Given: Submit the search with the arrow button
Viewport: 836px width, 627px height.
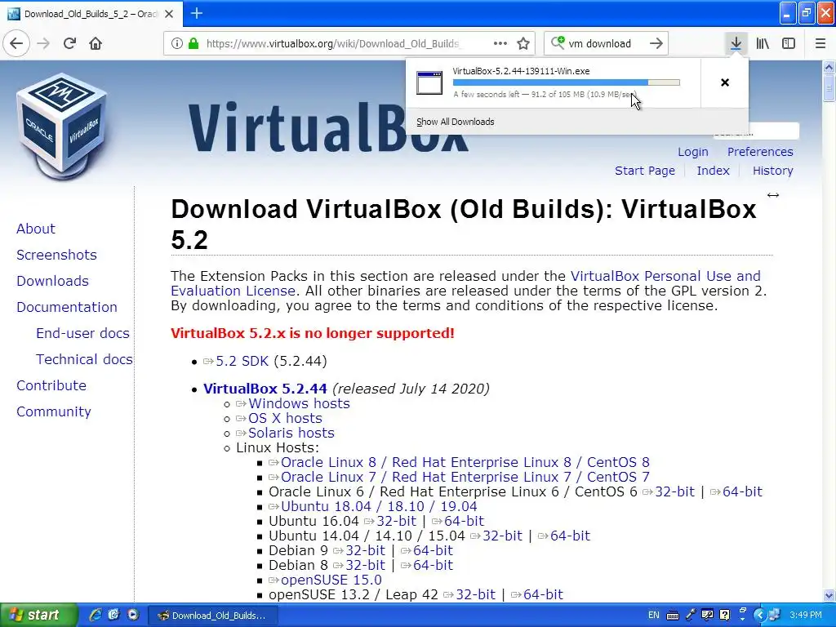Looking at the screenshot, I should click(656, 43).
